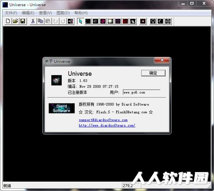Click the Diard Software logo
214x191 pixels.
click(x=62, y=108)
